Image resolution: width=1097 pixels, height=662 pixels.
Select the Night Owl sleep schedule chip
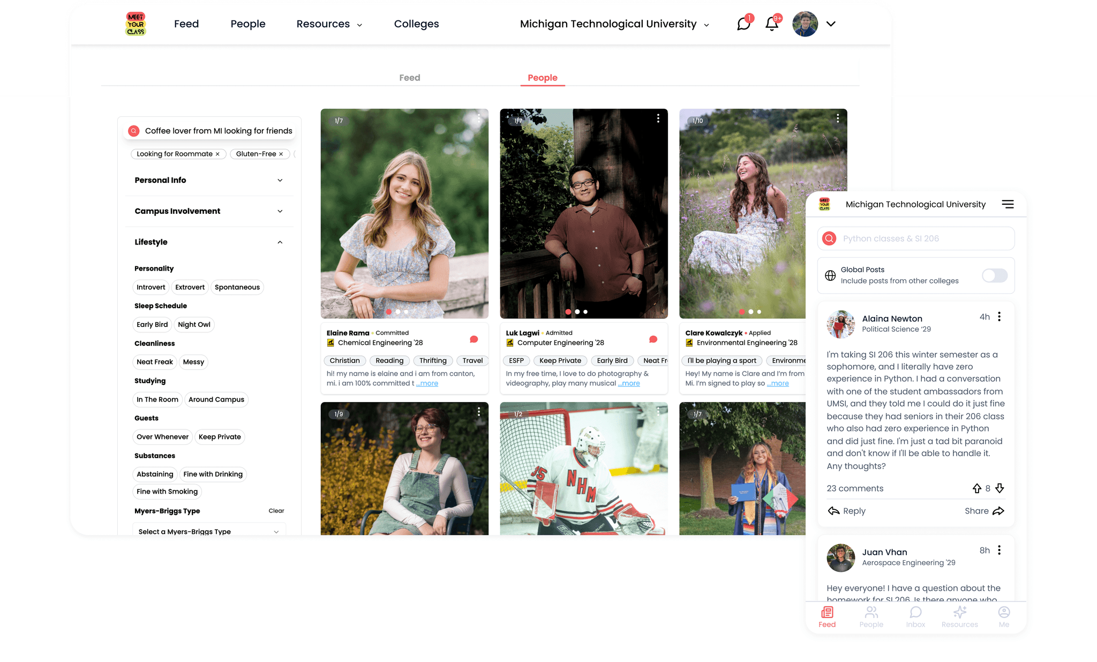pyautogui.click(x=194, y=325)
